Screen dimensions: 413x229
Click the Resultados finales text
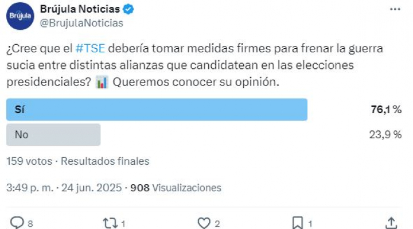coord(105,161)
